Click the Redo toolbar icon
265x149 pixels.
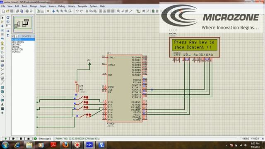pos(81,11)
